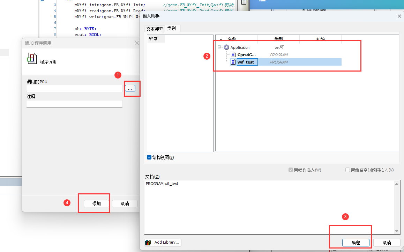
Task: Click the wif_test program document icon
Action: pyautogui.click(x=233, y=62)
